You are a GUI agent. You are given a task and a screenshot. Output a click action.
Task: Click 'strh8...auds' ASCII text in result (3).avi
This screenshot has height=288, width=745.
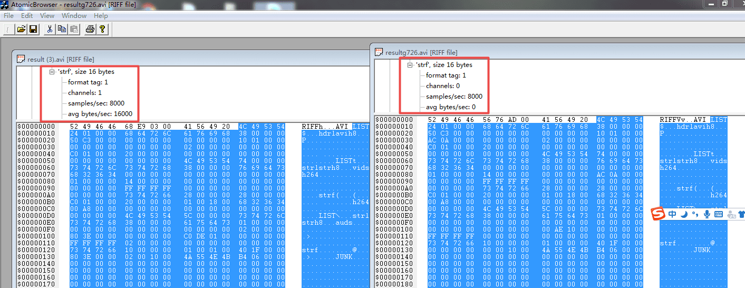(327, 223)
